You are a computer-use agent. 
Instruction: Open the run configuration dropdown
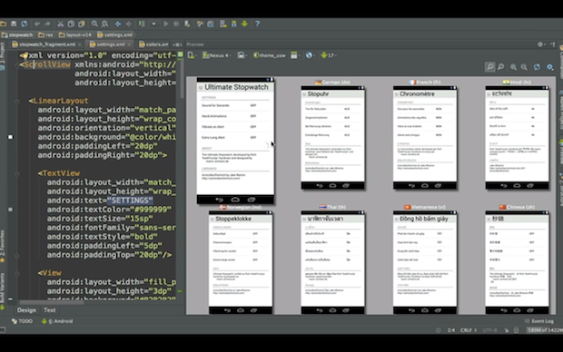pyautogui.click(x=153, y=24)
